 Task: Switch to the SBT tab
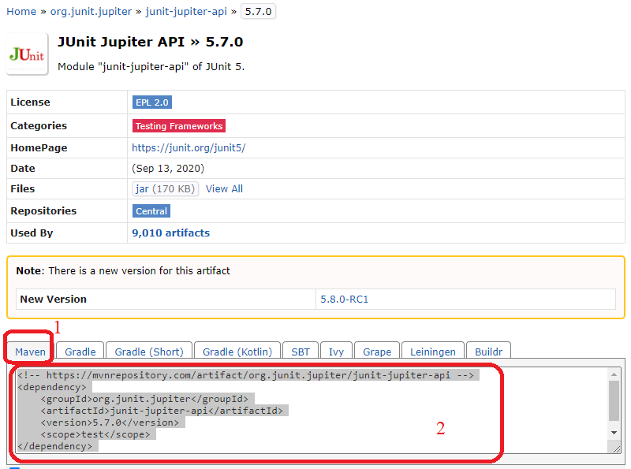pyautogui.click(x=301, y=352)
